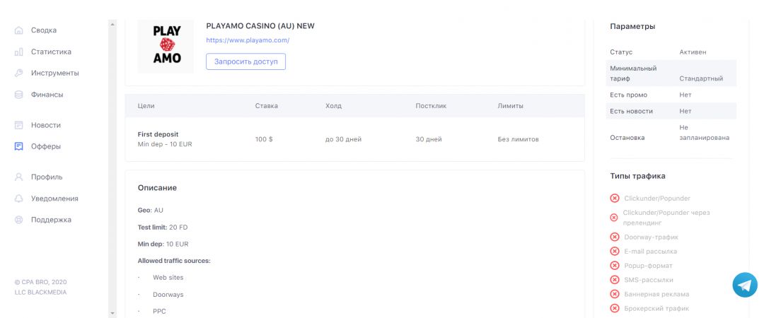This screenshot has width=764, height=318.
Task: Open the Статистика menu item
Action: (x=50, y=52)
